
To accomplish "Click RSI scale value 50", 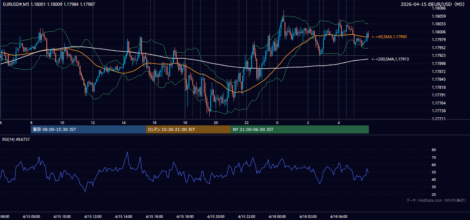I will [434, 172].
